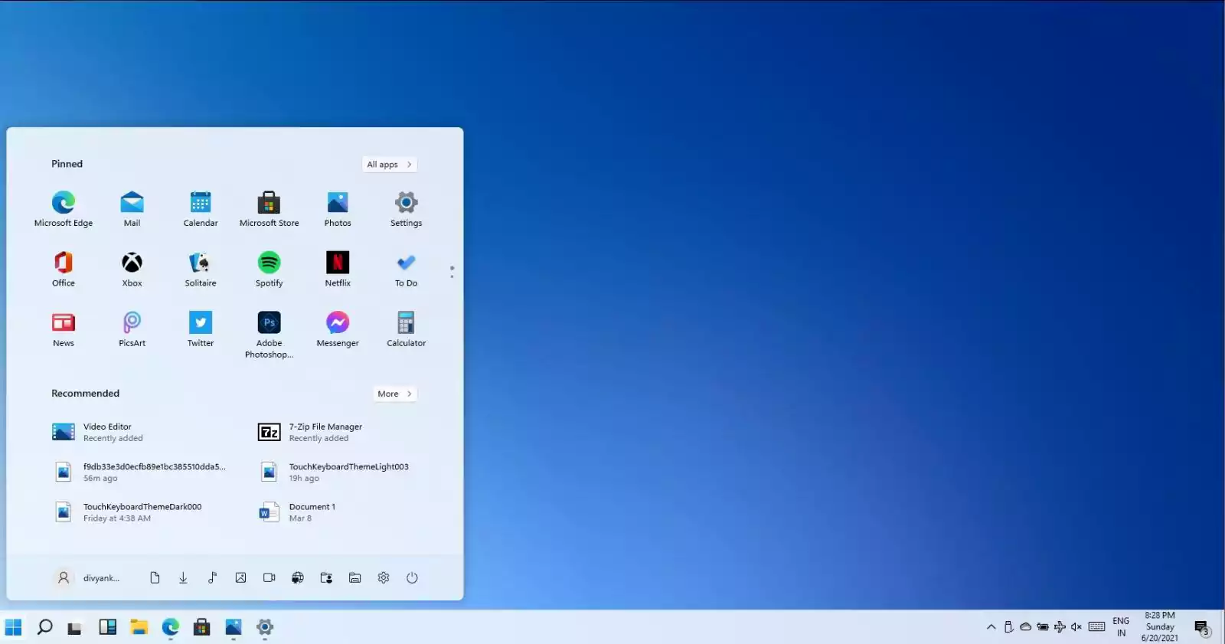Launch the Netflix pinned app
Screen dimensions: 1225x644
point(338,269)
